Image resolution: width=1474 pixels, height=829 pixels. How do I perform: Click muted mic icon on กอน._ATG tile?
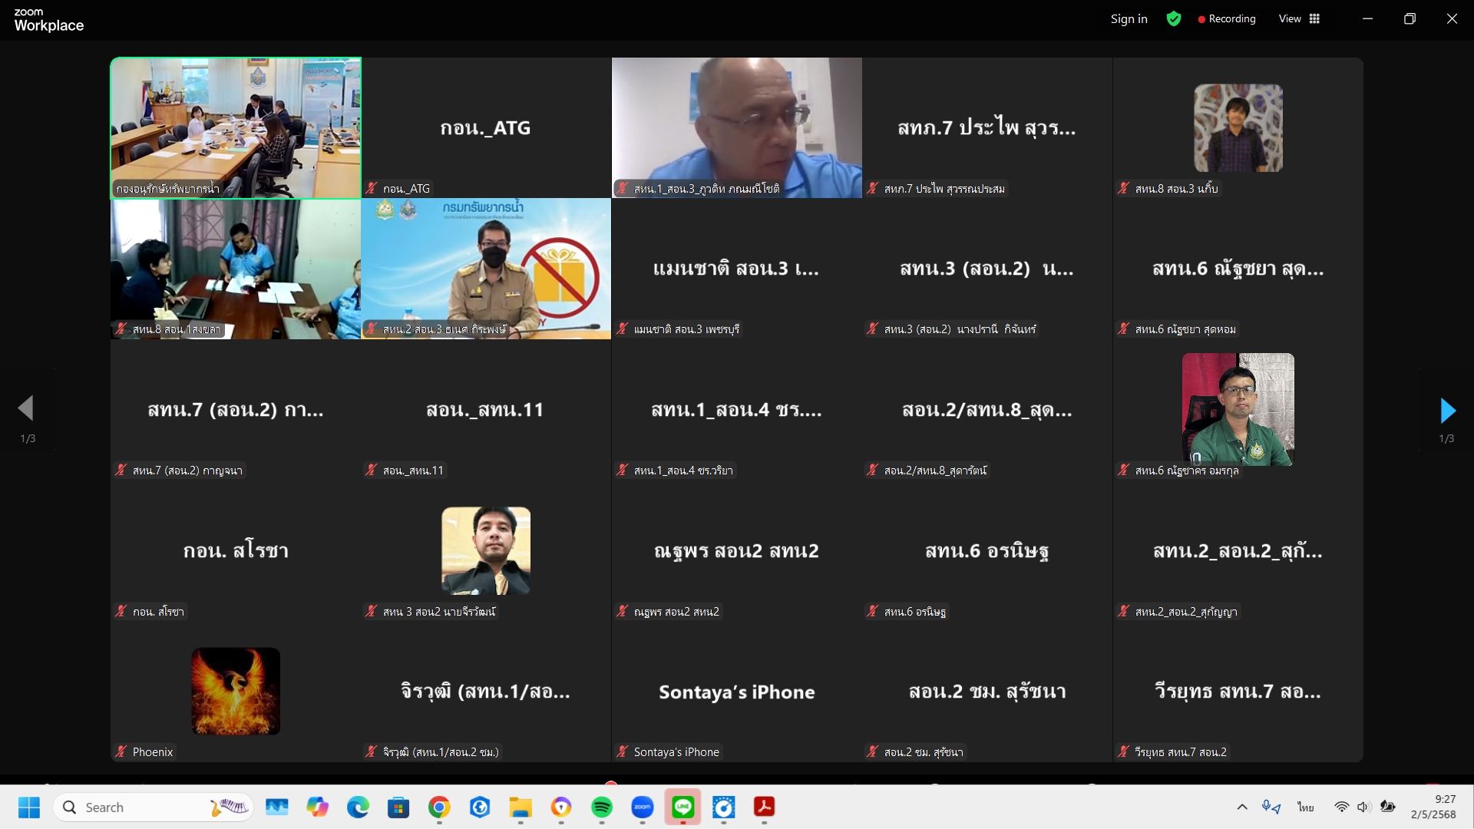372,188
